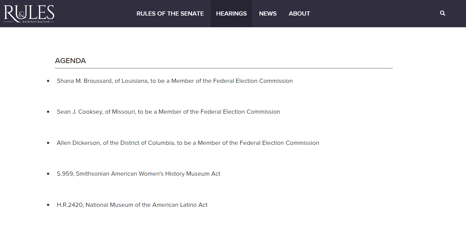Screen dimensions: 466x231
Task: Click Allen Dickerson's name in the agenda
Action: tap(78, 143)
